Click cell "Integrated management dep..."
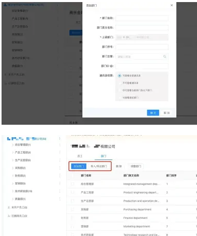The image size is (197, 236). tap(141, 184)
